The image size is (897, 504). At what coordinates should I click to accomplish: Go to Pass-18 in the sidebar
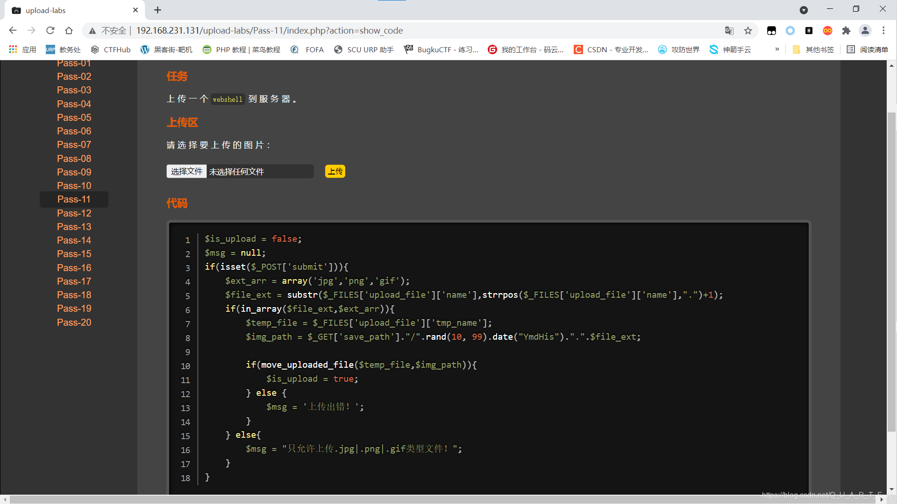click(x=74, y=295)
